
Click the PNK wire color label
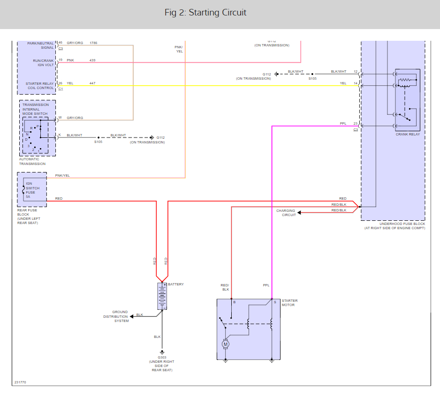point(70,60)
